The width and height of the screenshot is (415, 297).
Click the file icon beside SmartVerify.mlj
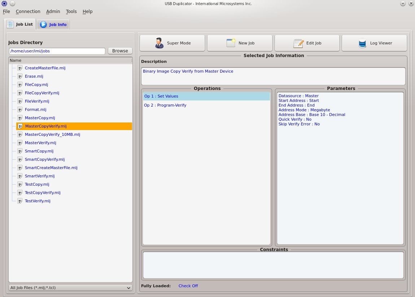click(20, 176)
